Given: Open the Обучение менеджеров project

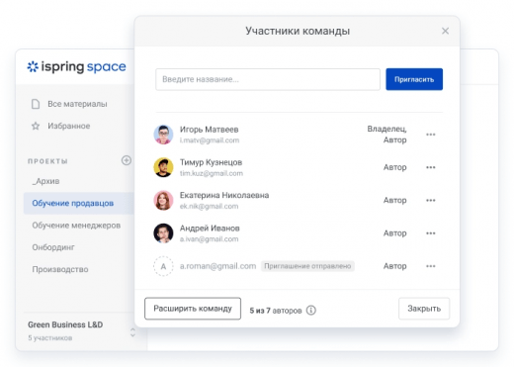Looking at the screenshot, I should pyautogui.click(x=76, y=226).
